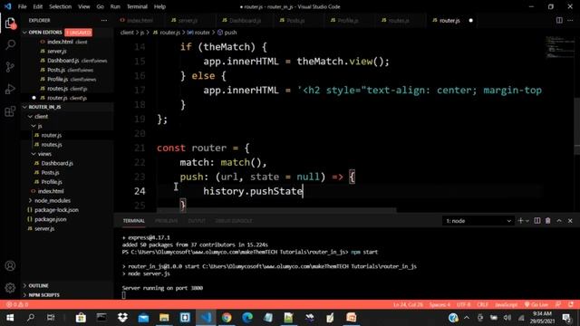Open the Manage gear icon

click(x=10, y=288)
